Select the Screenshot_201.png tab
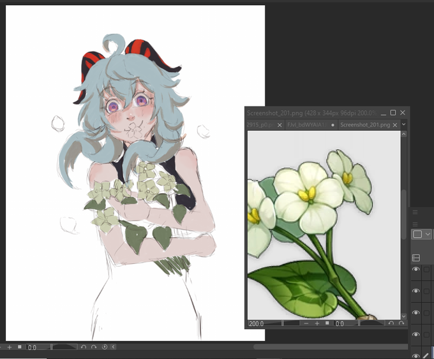The height and width of the screenshot is (359, 434). [x=365, y=125]
